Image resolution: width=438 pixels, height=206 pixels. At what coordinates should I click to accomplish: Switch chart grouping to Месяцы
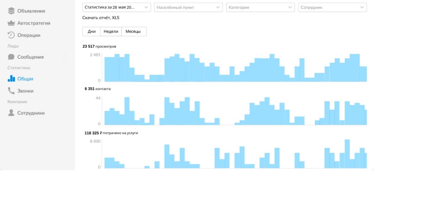pyautogui.click(x=133, y=32)
